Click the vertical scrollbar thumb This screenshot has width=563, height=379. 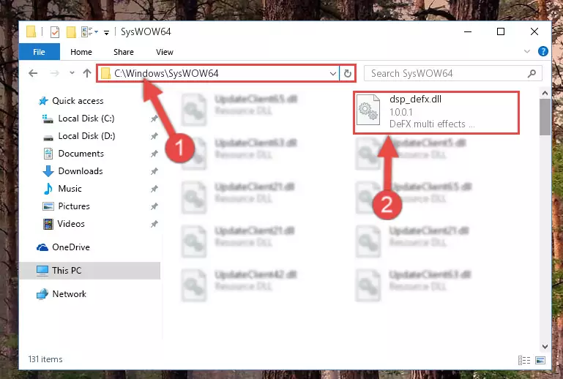pos(545,117)
